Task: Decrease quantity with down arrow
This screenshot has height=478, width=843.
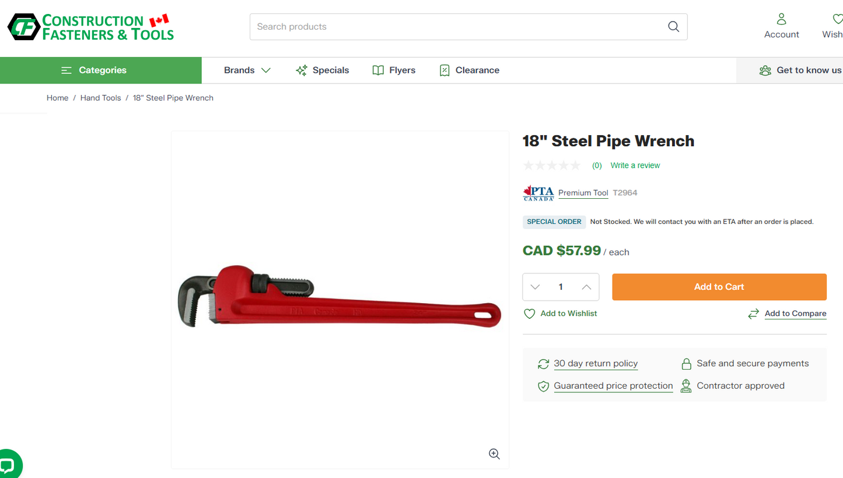Action: (535, 287)
